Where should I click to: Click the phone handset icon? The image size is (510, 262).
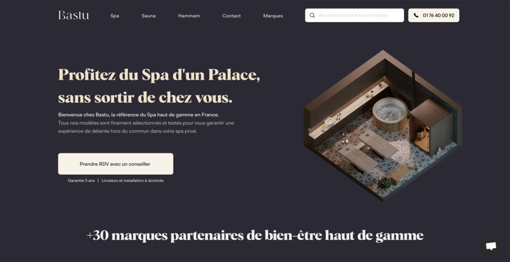[x=416, y=15]
